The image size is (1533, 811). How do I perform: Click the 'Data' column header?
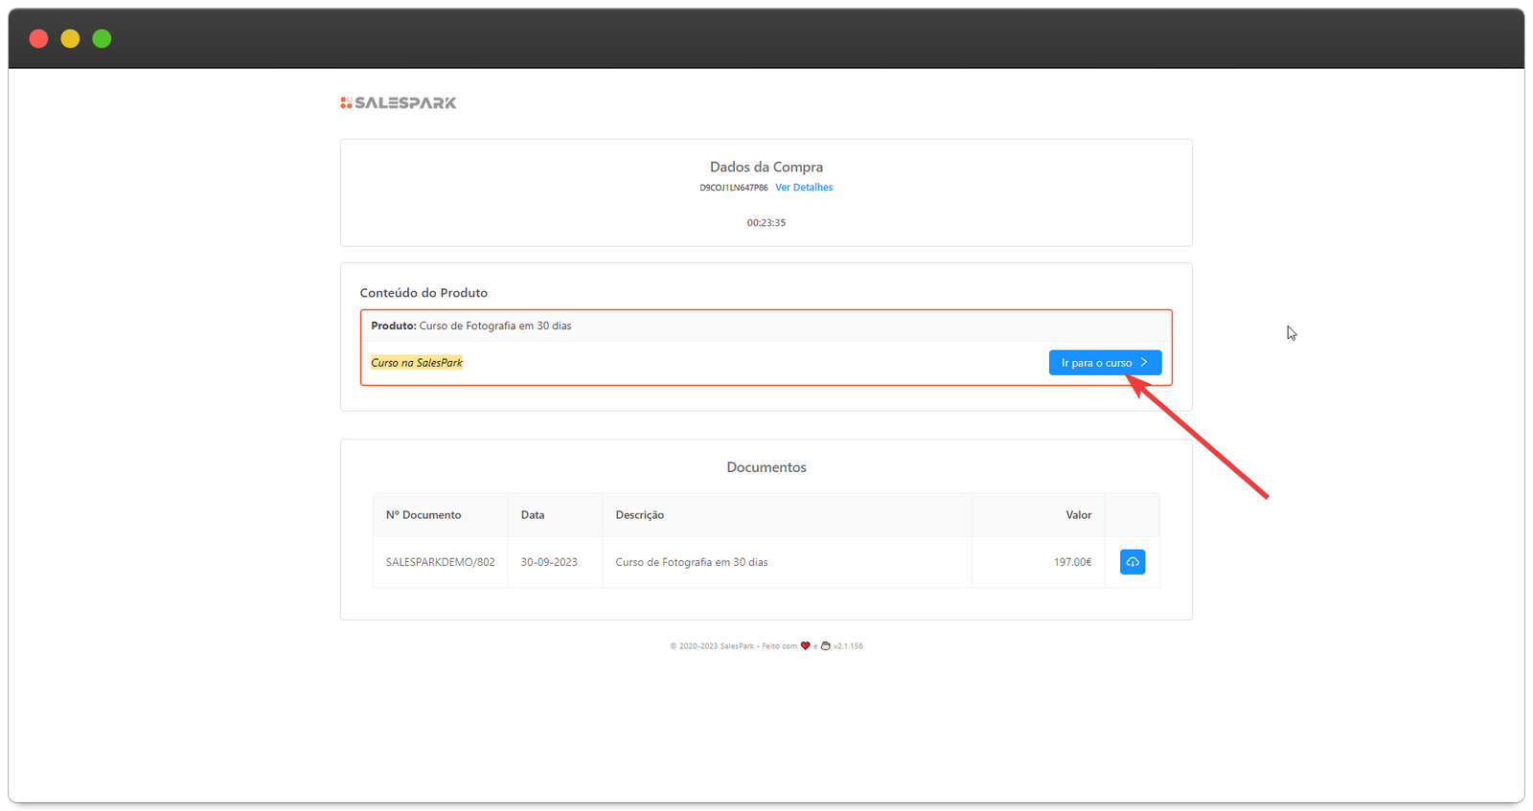click(533, 515)
